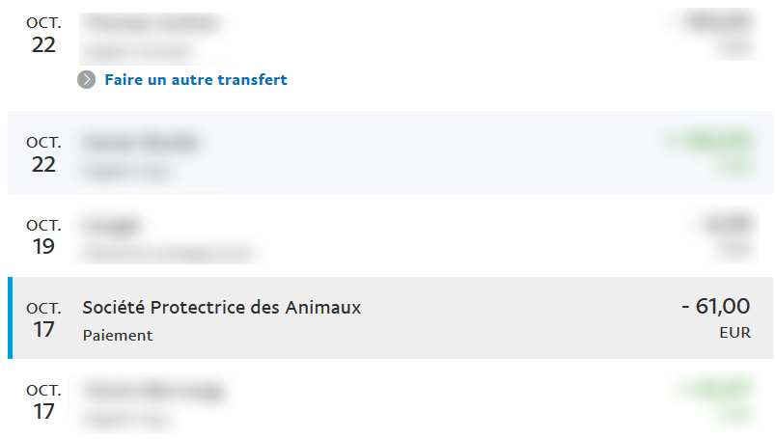
Task: Click the blurred amount on Oct. 19 row
Action: coord(727,224)
